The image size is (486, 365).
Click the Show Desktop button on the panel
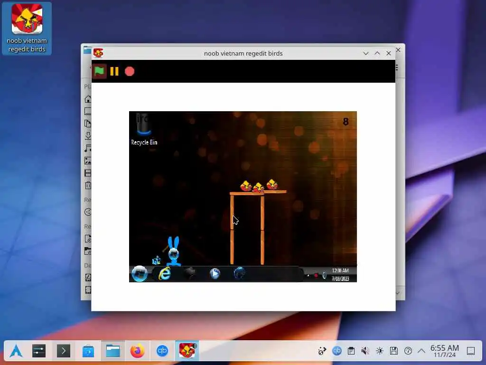471,351
